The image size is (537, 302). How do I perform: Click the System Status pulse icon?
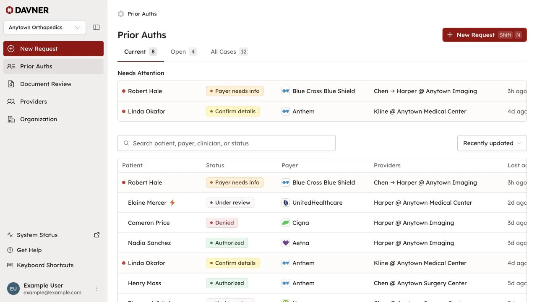pyautogui.click(x=10, y=235)
